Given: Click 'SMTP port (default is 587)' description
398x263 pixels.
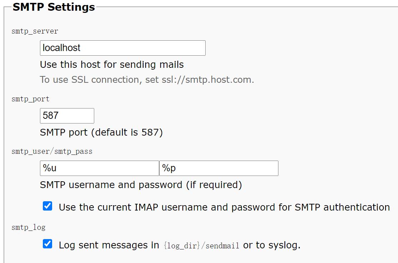Looking at the screenshot, I should [x=101, y=132].
